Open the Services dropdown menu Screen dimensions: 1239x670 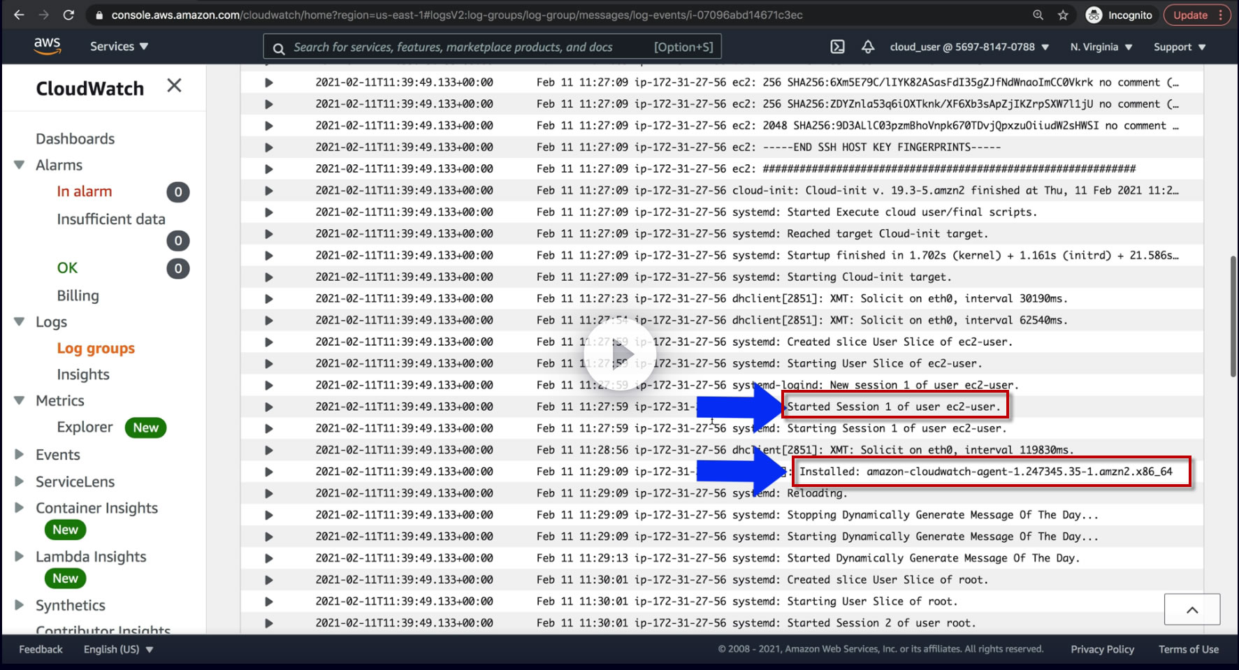pyautogui.click(x=119, y=46)
